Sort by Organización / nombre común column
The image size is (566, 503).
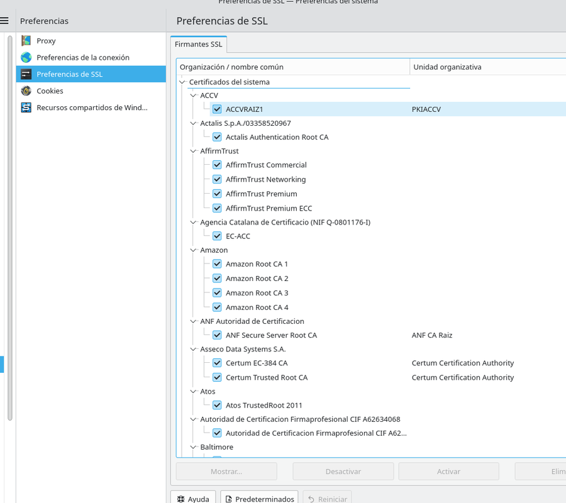pos(293,67)
